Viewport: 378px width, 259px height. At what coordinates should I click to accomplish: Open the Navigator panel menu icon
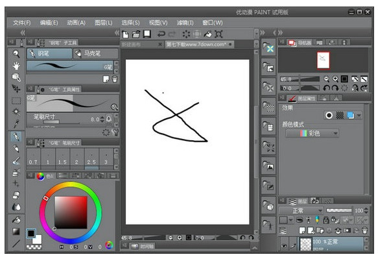pos(282,42)
